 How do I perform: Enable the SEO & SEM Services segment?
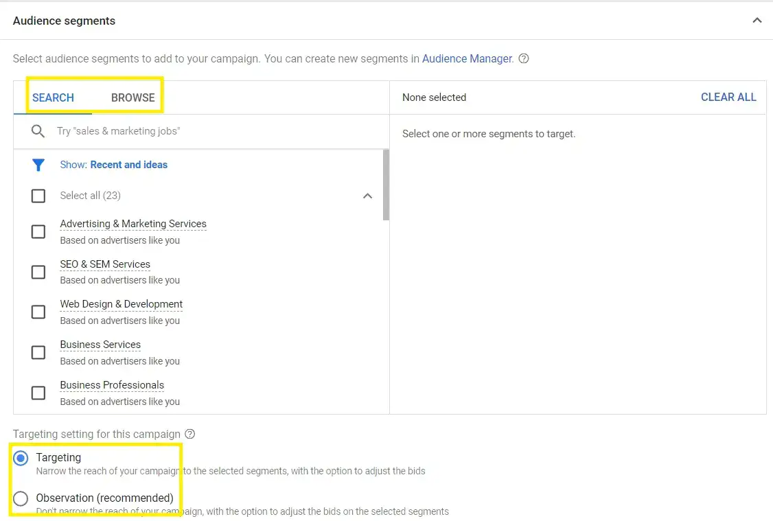[38, 272]
